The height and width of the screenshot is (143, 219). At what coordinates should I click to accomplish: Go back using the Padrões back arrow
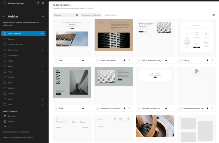(x=4, y=17)
